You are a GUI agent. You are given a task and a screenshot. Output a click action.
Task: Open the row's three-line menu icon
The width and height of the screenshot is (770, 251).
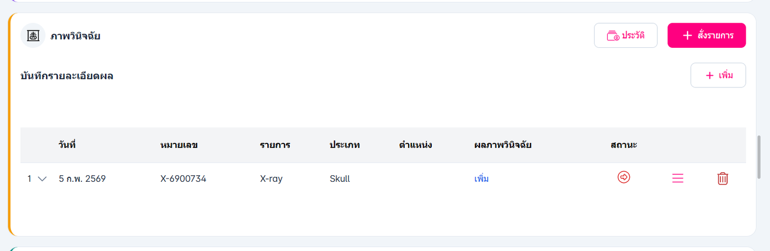[x=678, y=178]
